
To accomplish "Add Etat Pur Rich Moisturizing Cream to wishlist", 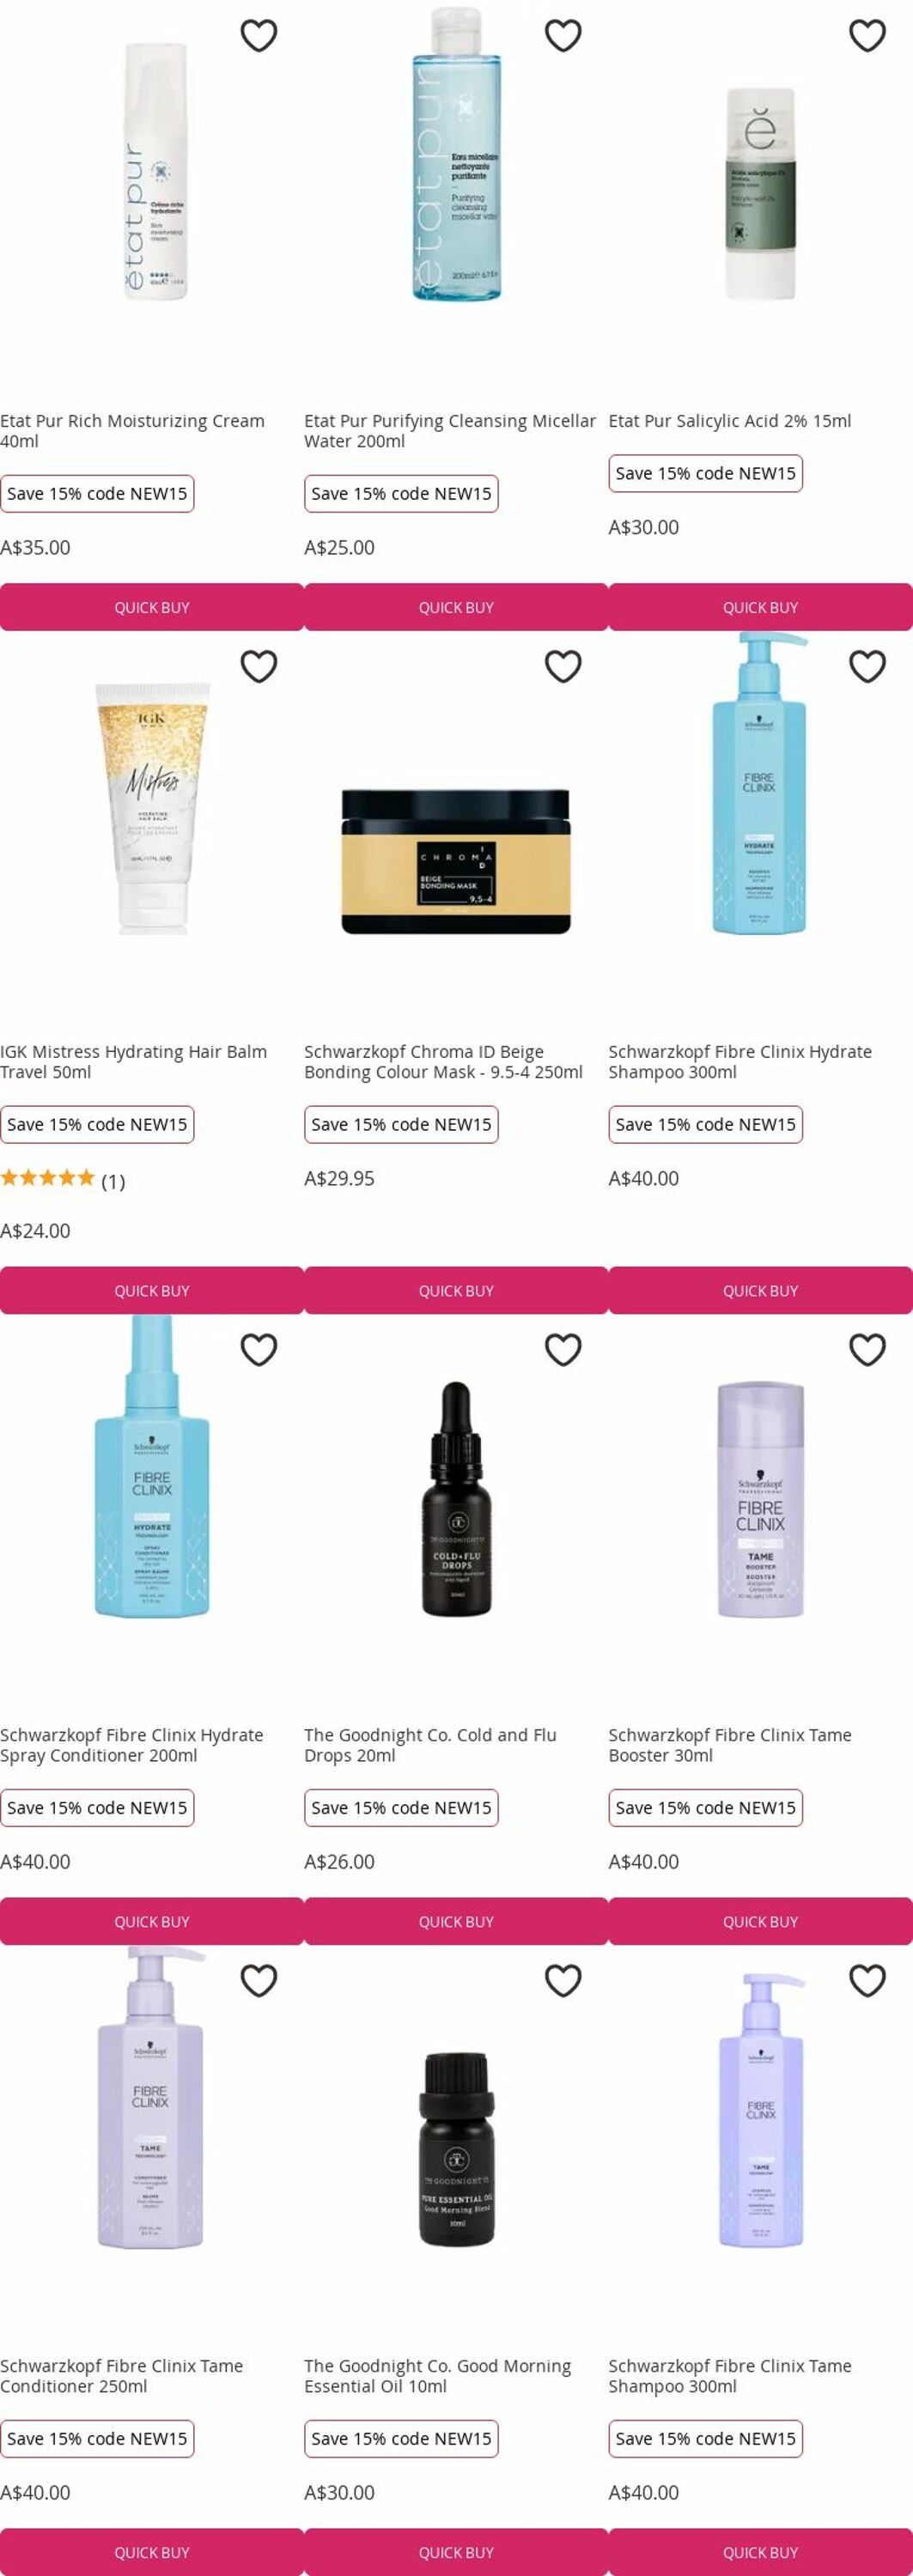I will click(x=259, y=36).
